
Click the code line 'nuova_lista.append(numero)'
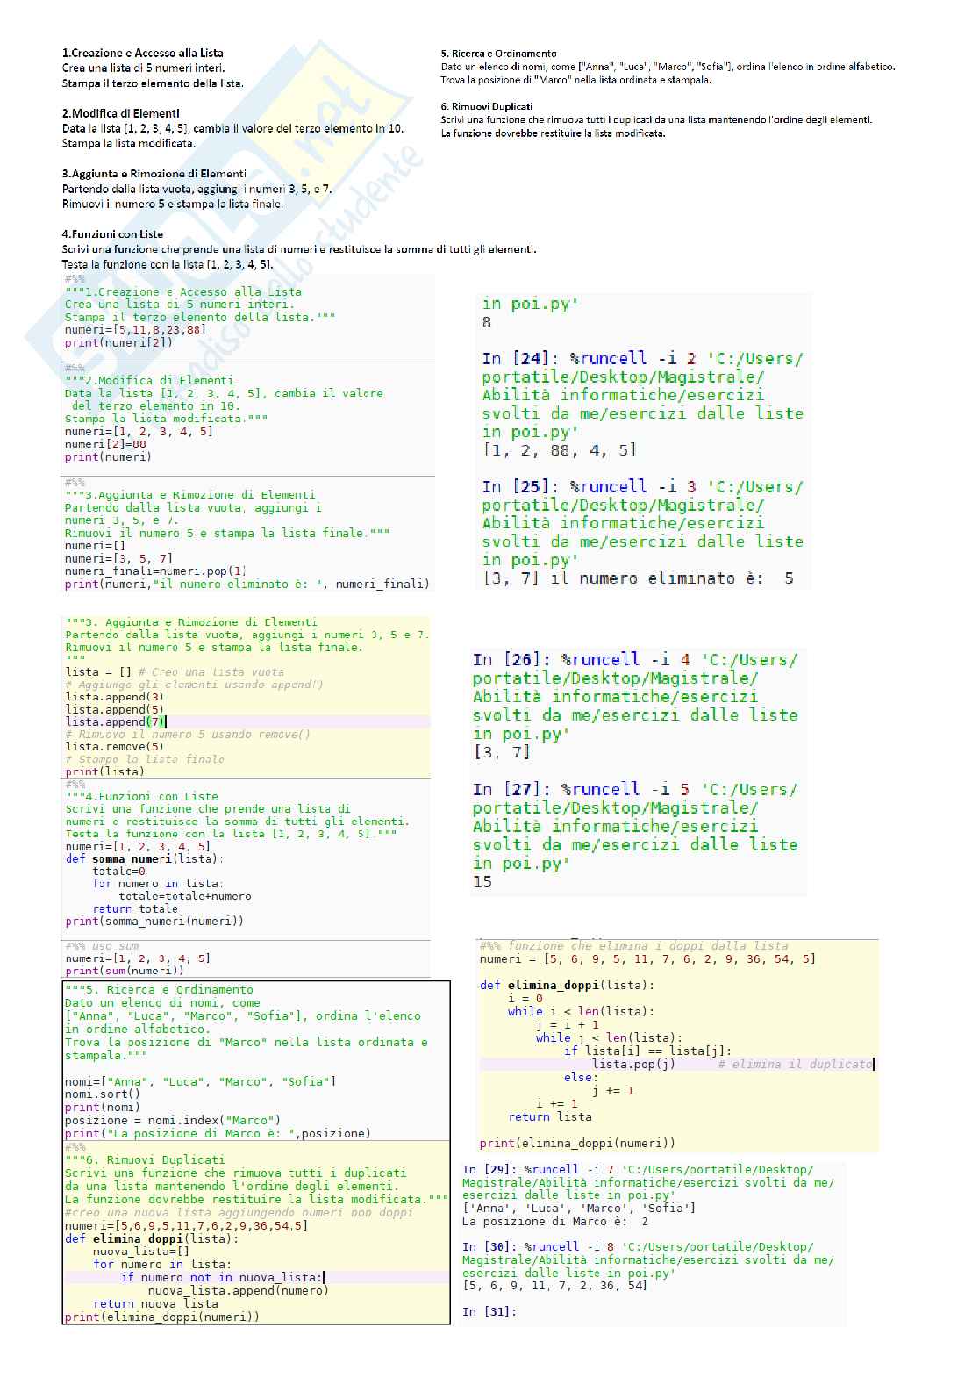tap(239, 1290)
